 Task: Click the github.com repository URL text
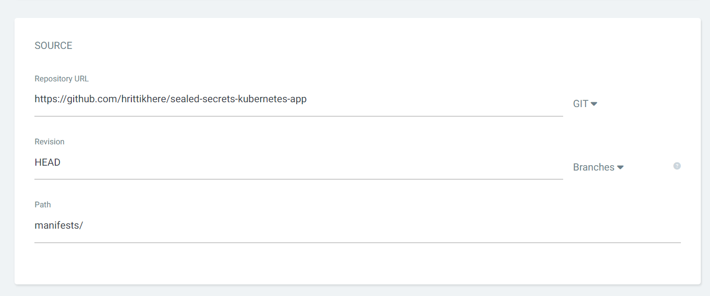pyautogui.click(x=170, y=99)
